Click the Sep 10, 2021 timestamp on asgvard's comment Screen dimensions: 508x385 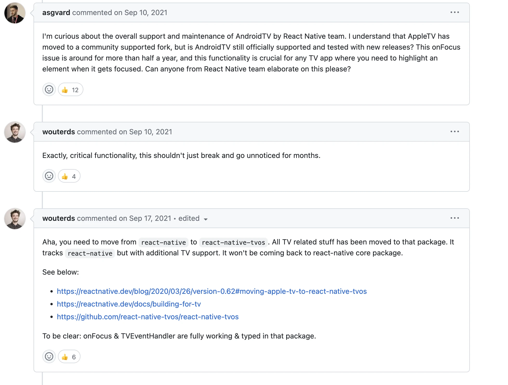[146, 12]
